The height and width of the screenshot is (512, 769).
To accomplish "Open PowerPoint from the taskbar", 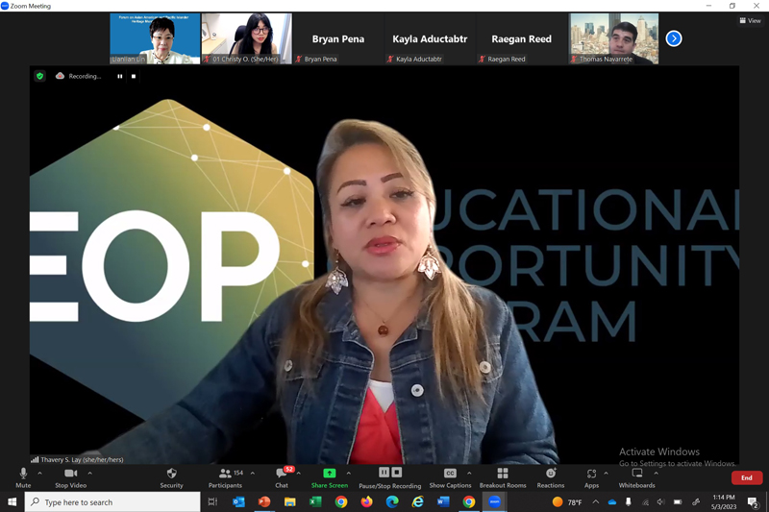I will tap(263, 501).
